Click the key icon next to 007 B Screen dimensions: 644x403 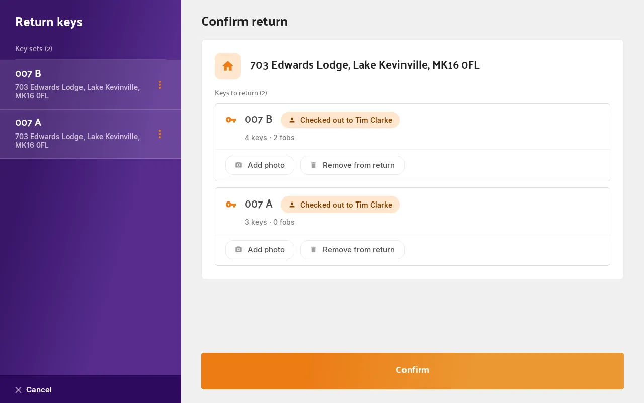pyautogui.click(x=231, y=120)
